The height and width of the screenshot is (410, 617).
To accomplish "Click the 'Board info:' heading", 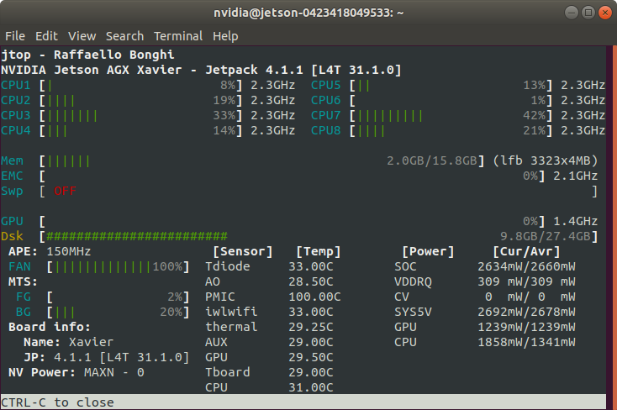I will pos(50,327).
